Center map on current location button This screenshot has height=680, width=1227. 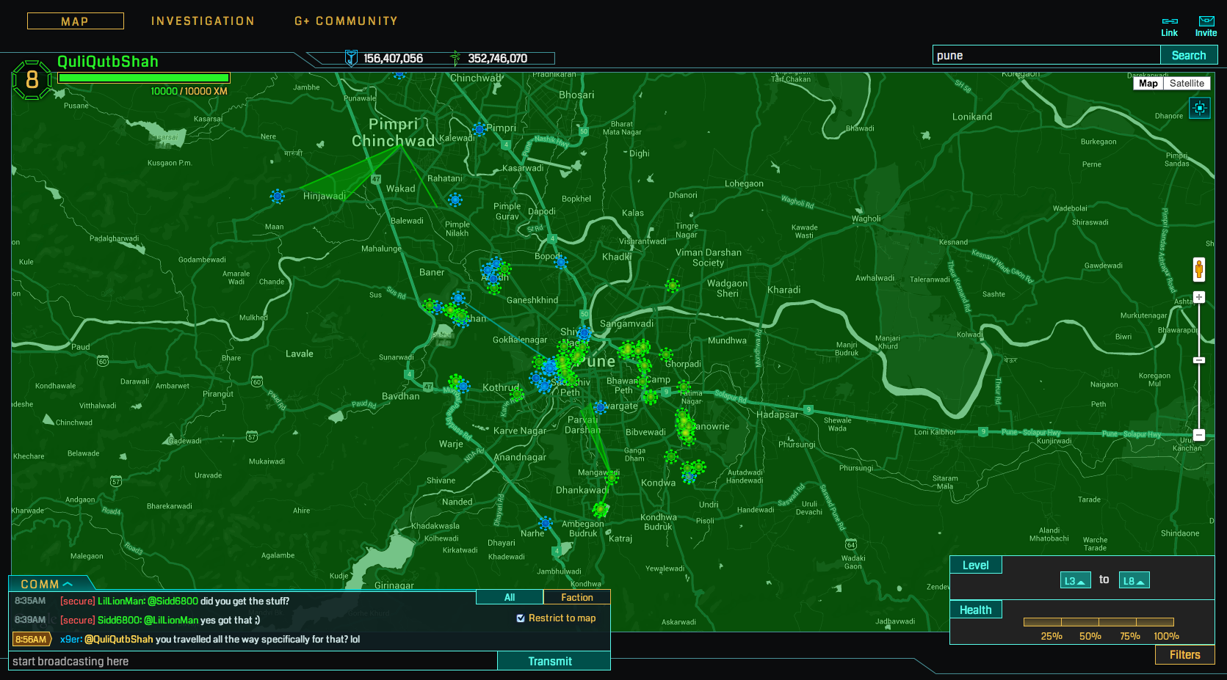[x=1200, y=109]
